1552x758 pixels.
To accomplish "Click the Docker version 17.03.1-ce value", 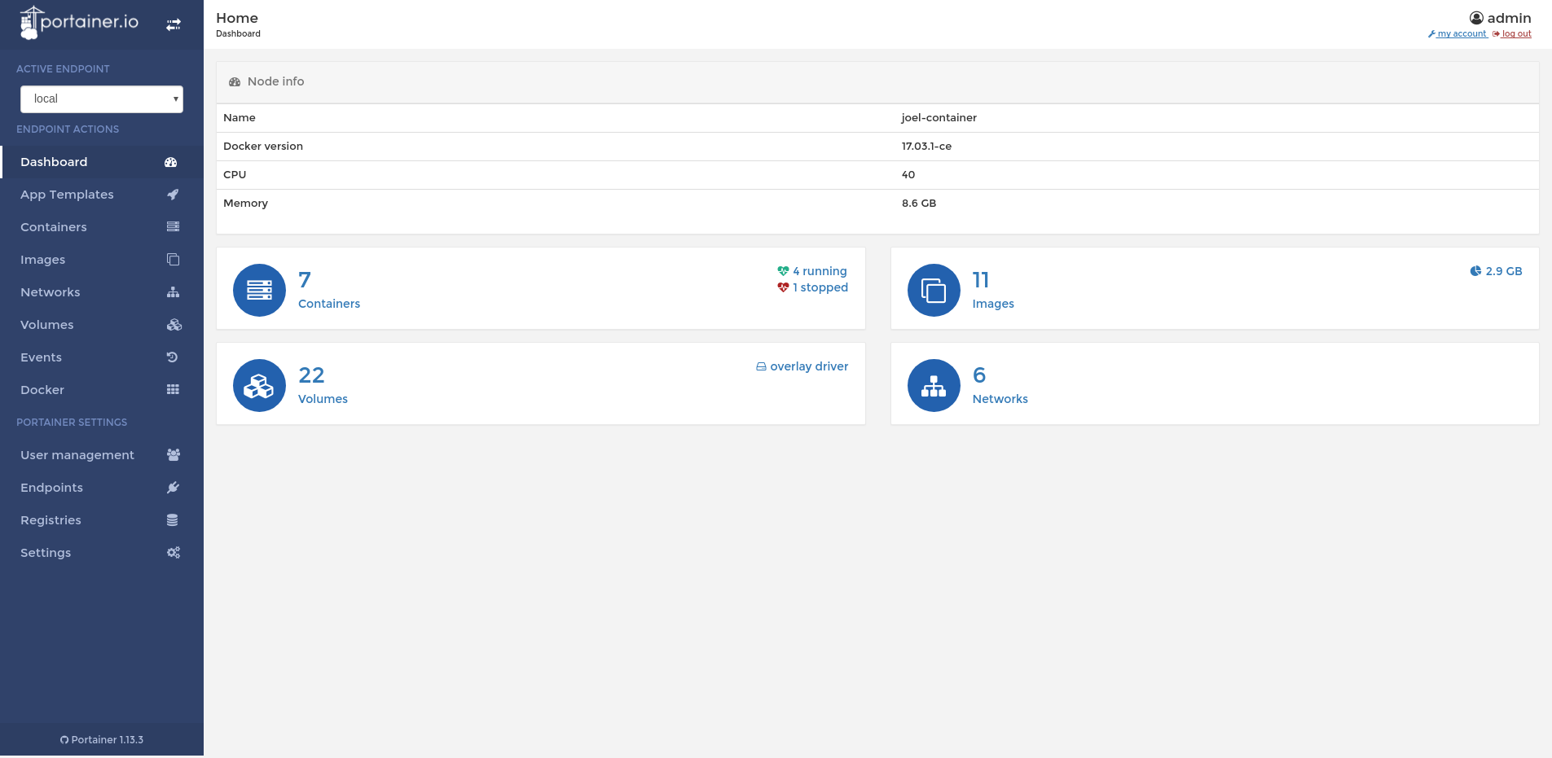I will [x=926, y=147].
